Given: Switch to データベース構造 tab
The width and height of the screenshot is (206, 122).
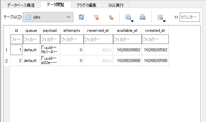Looking at the screenshot, I should (21, 5).
